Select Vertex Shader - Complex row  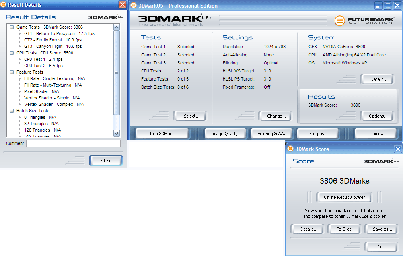[54, 104]
